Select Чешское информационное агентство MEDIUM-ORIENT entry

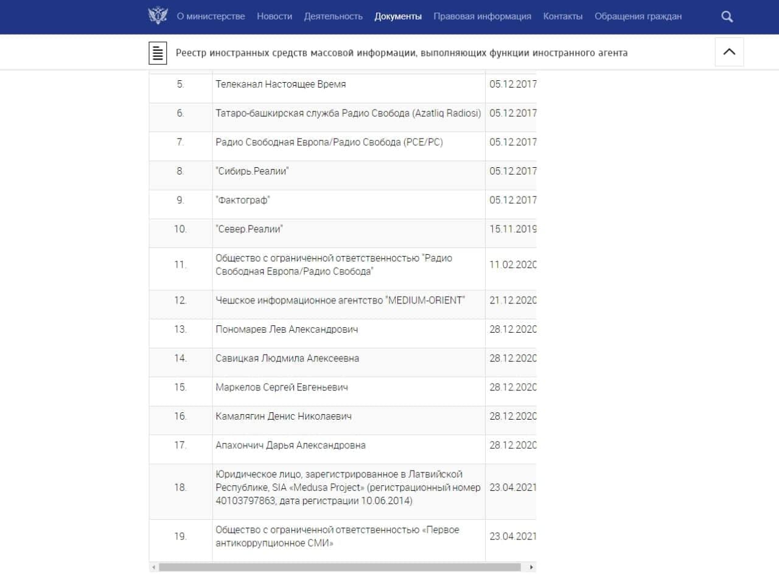click(x=340, y=300)
